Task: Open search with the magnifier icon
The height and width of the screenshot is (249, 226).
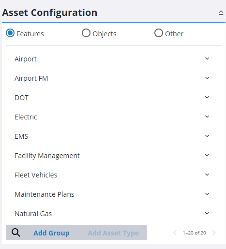Action: coord(16,233)
